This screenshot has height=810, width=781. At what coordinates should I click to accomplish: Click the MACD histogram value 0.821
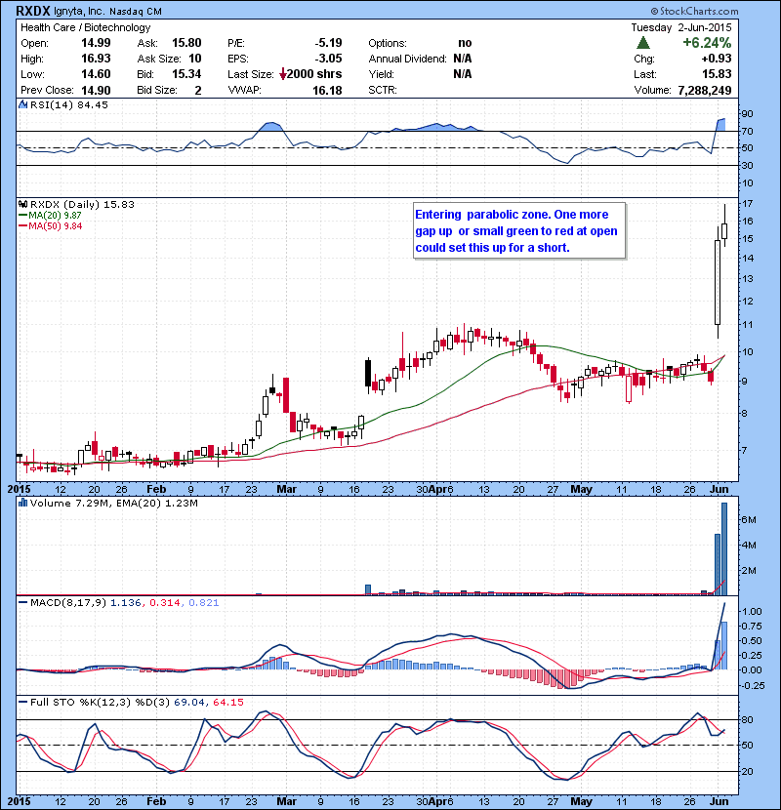click(x=204, y=602)
